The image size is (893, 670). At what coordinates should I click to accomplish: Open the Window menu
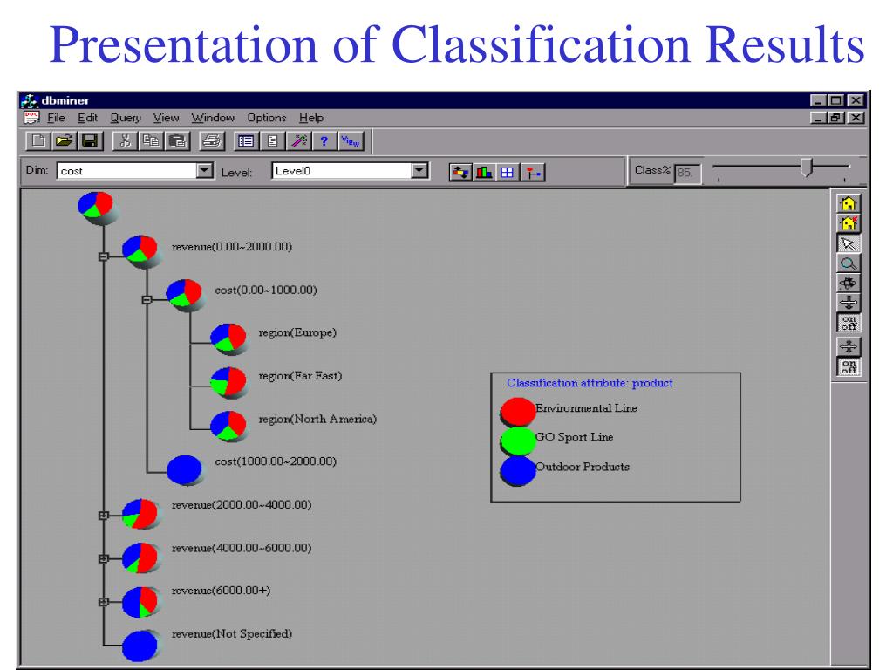coord(213,118)
